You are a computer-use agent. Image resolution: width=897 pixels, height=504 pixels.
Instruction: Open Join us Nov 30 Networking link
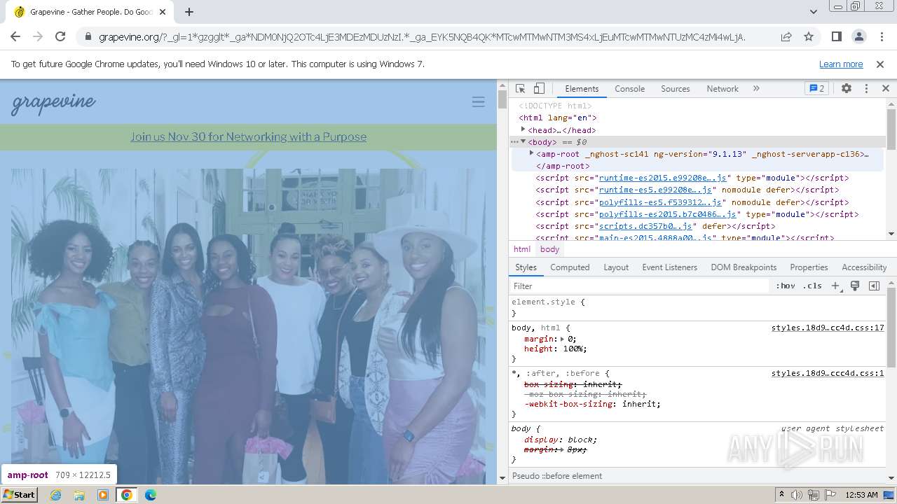click(248, 136)
